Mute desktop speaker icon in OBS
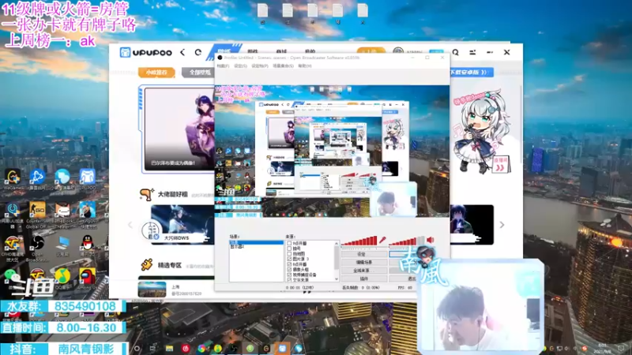 pos(431,241)
